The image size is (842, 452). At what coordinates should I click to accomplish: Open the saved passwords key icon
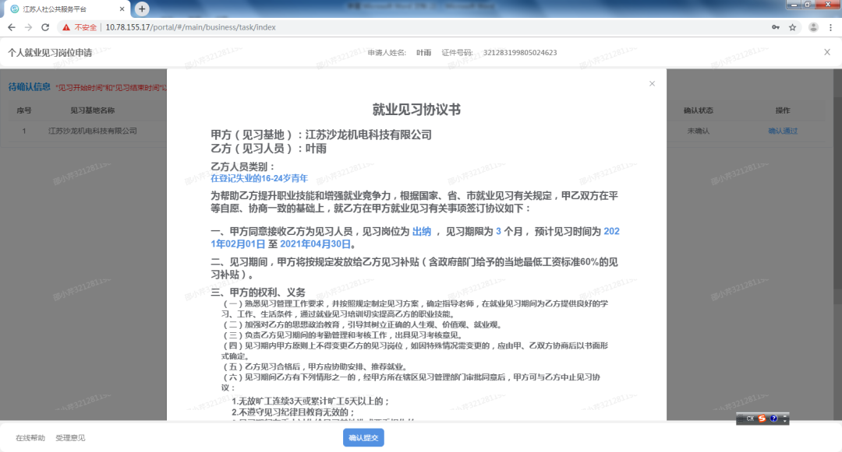[x=775, y=27]
